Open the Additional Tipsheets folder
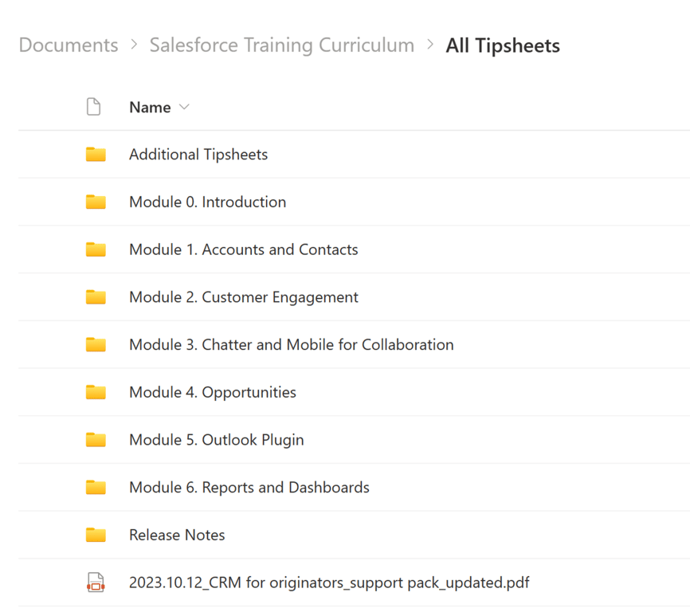This screenshot has width=690, height=612. coord(198,155)
